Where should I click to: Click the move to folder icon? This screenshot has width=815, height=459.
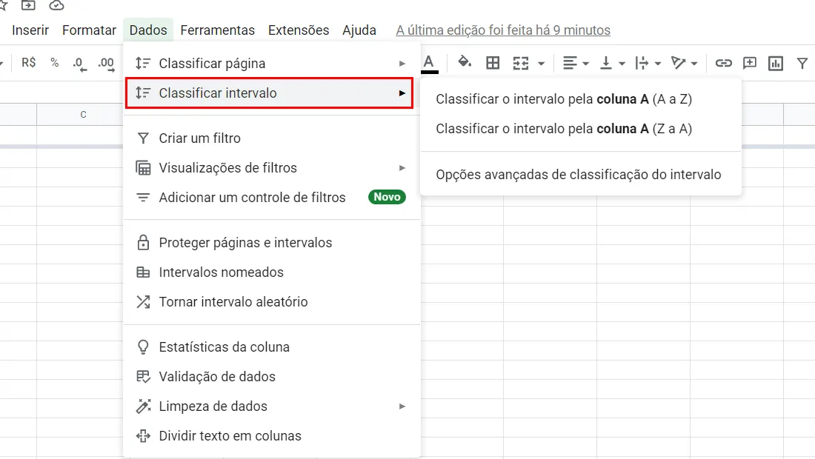[28, 5]
